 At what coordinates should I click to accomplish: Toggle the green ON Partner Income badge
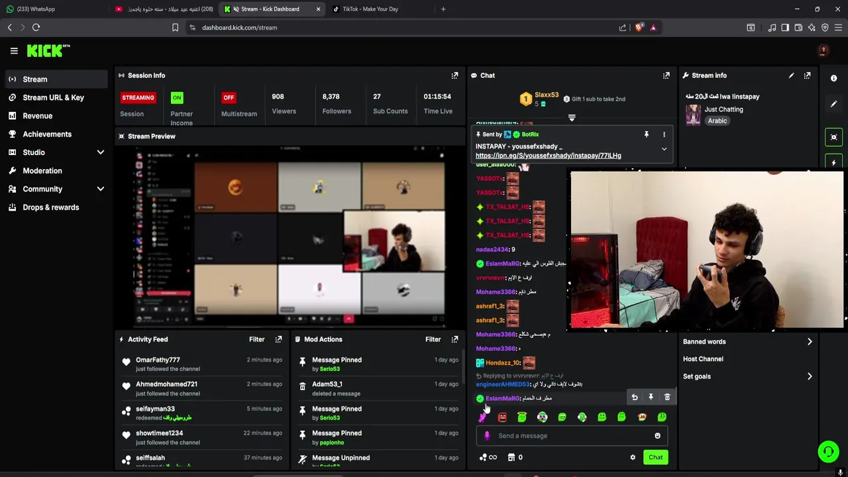tap(177, 97)
